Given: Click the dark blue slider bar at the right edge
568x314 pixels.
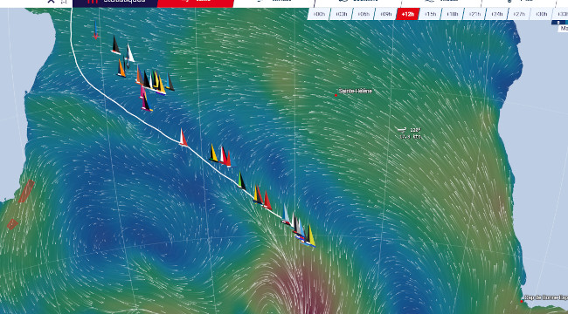Looking at the screenshot, I should (x=559, y=23).
